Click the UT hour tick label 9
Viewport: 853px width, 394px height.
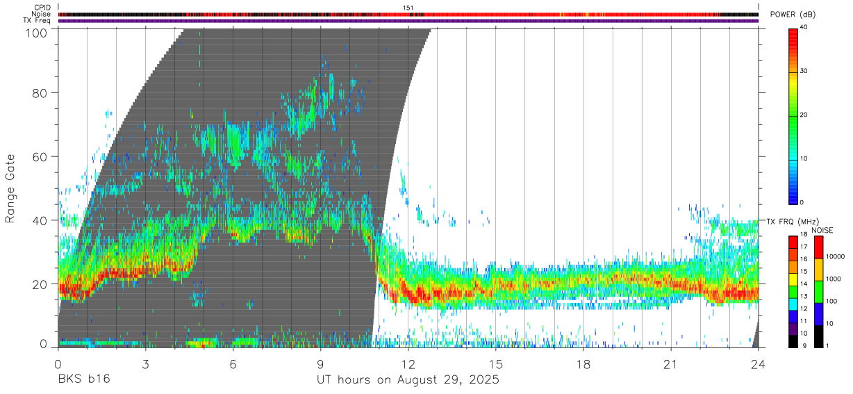click(320, 365)
